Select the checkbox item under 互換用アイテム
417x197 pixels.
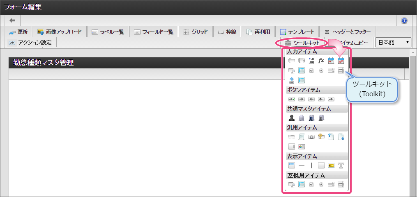(311, 184)
